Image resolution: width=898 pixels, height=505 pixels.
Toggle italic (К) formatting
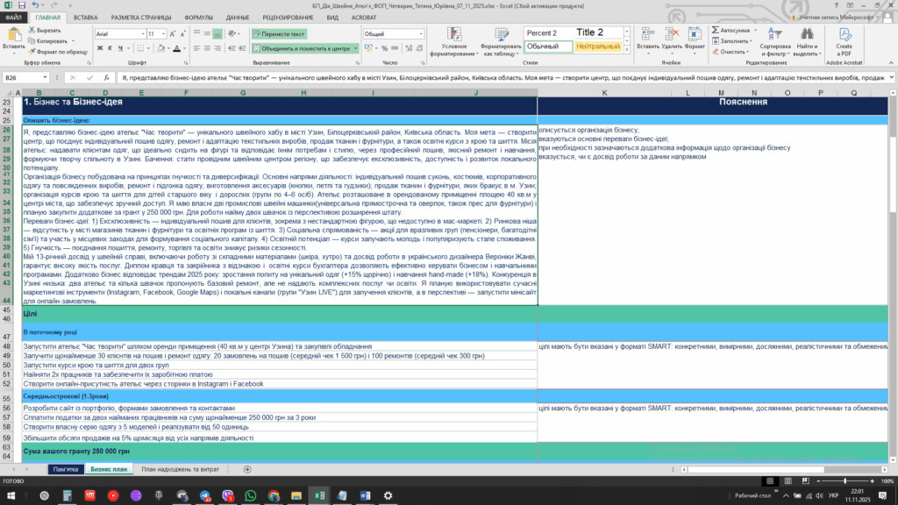coord(110,49)
